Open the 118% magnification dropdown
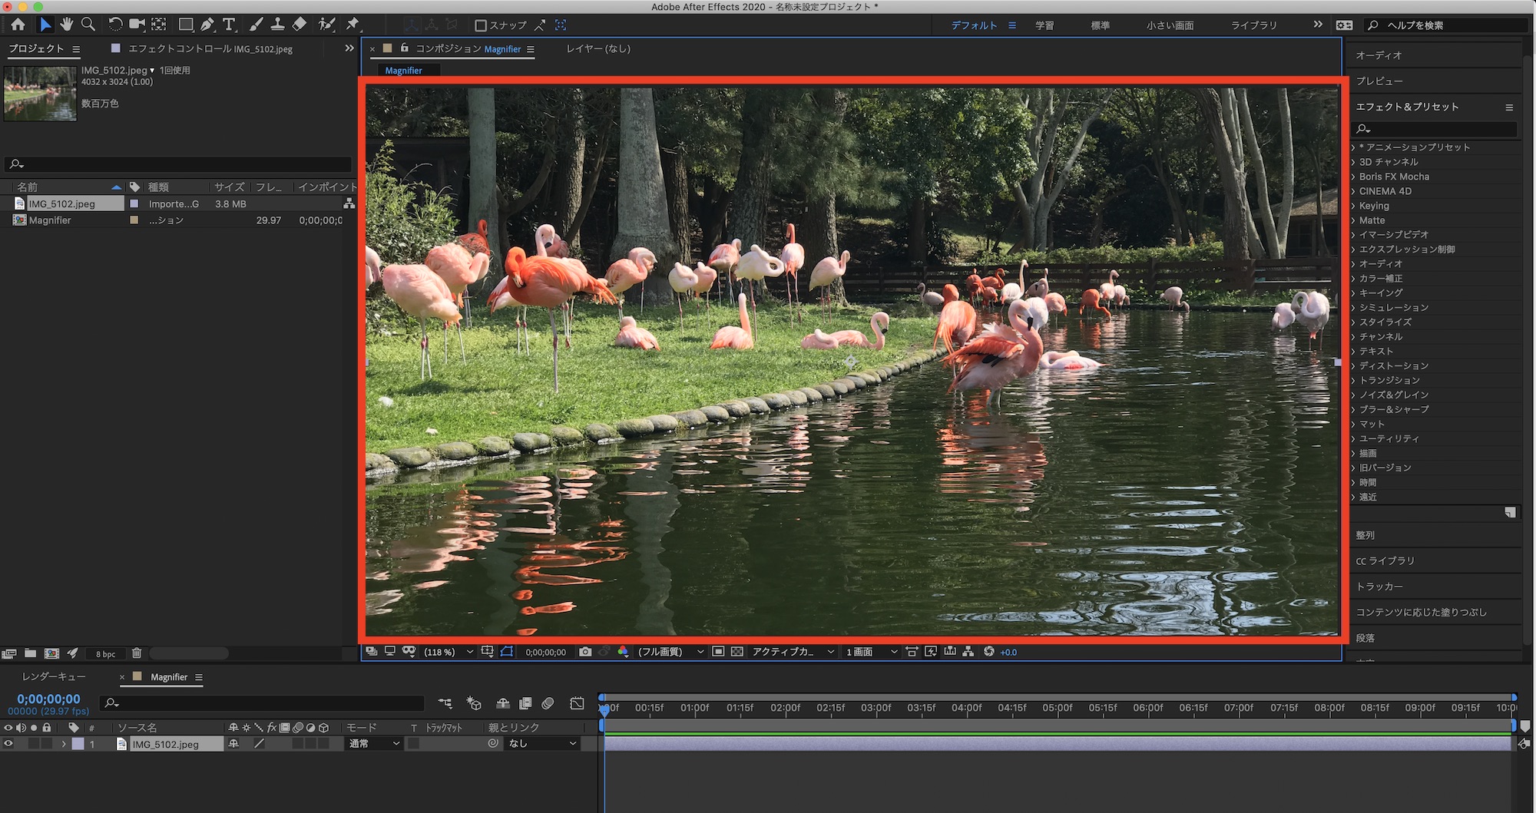 tap(448, 652)
